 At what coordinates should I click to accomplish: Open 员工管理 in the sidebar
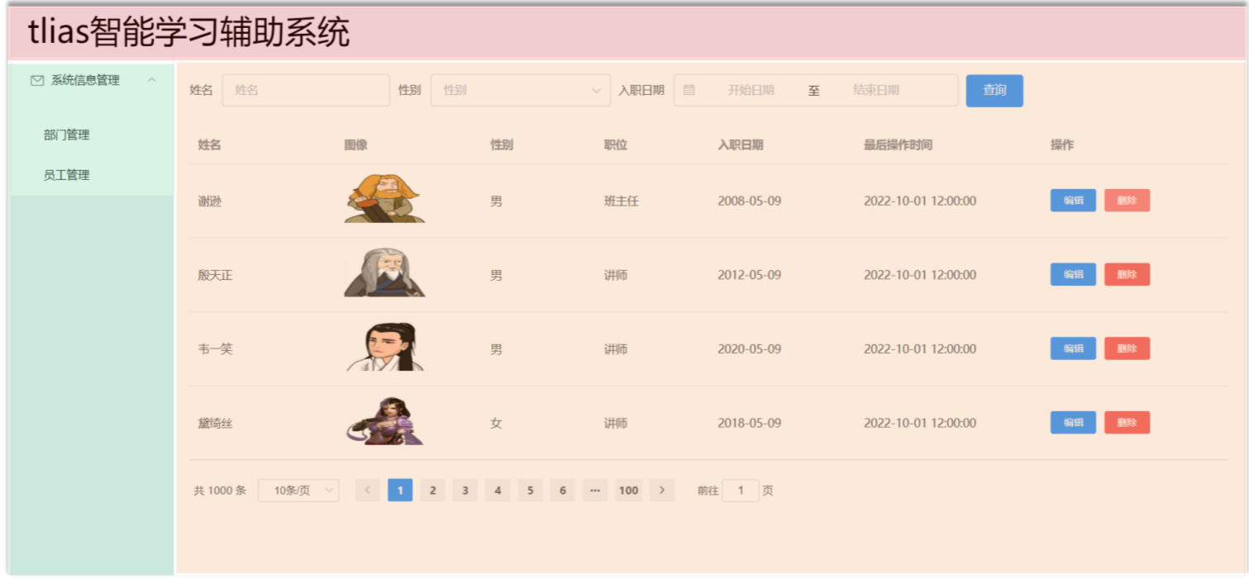[67, 175]
